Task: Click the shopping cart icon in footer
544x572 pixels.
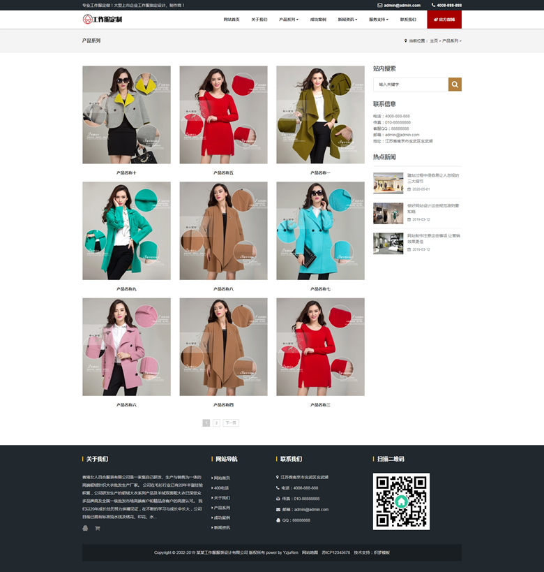Action: tap(98, 528)
